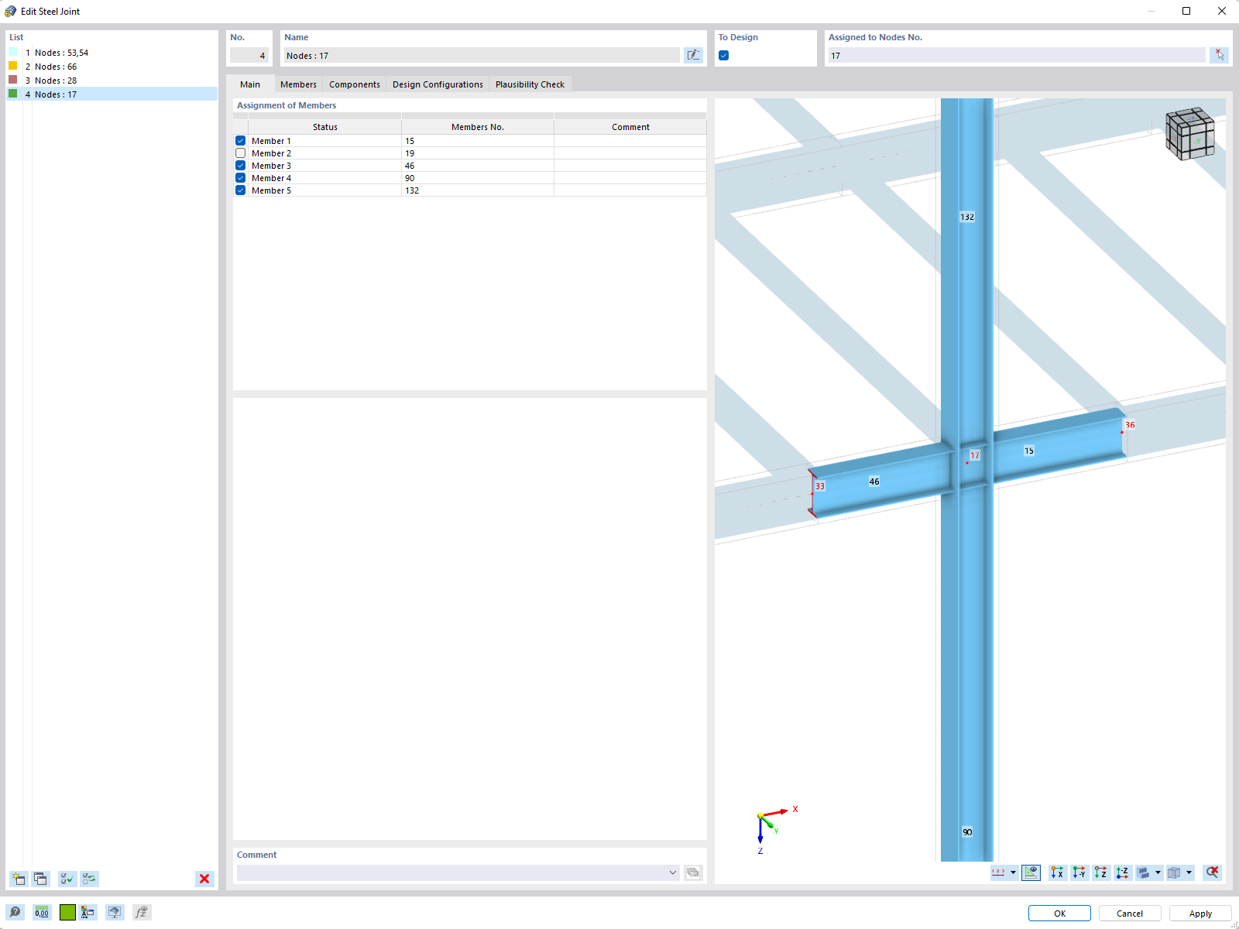The height and width of the screenshot is (929, 1239).
Task: Click the formula fx visibility icon
Action: [x=141, y=912]
